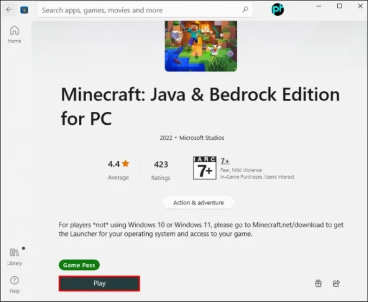
Task: Click the IARC 7+ rating badge
Action: (x=204, y=168)
